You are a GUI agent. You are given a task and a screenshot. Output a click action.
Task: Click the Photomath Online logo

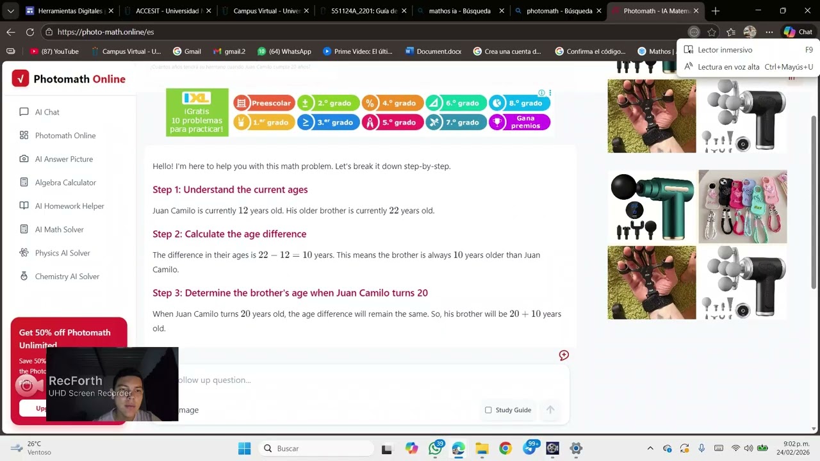(69, 79)
